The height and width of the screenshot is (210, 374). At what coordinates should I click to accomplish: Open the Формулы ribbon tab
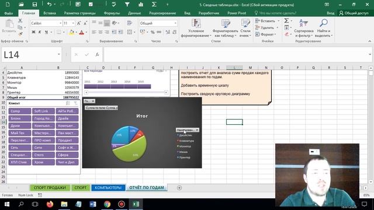pos(112,13)
